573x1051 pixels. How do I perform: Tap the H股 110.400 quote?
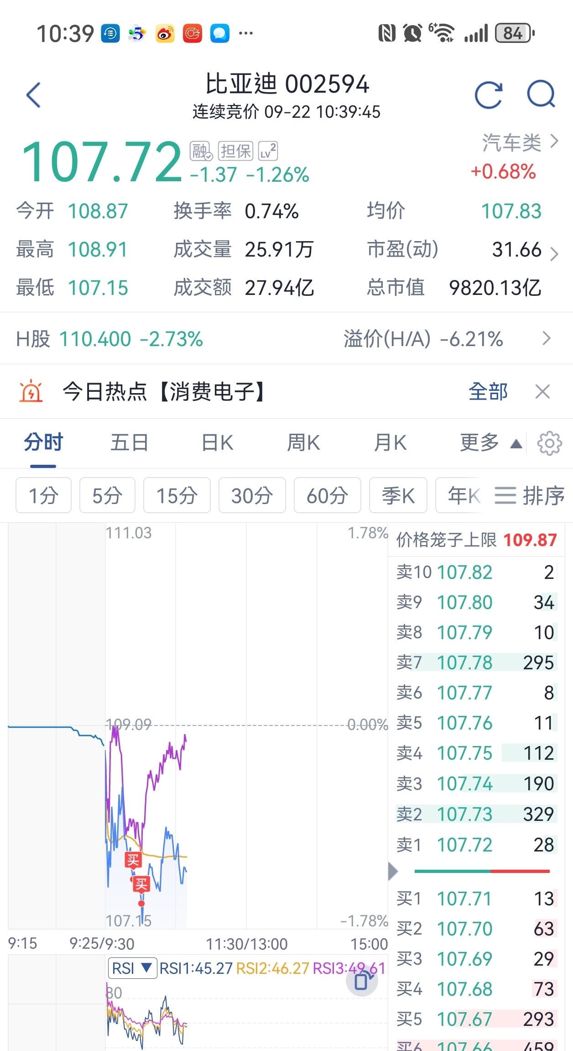[109, 339]
